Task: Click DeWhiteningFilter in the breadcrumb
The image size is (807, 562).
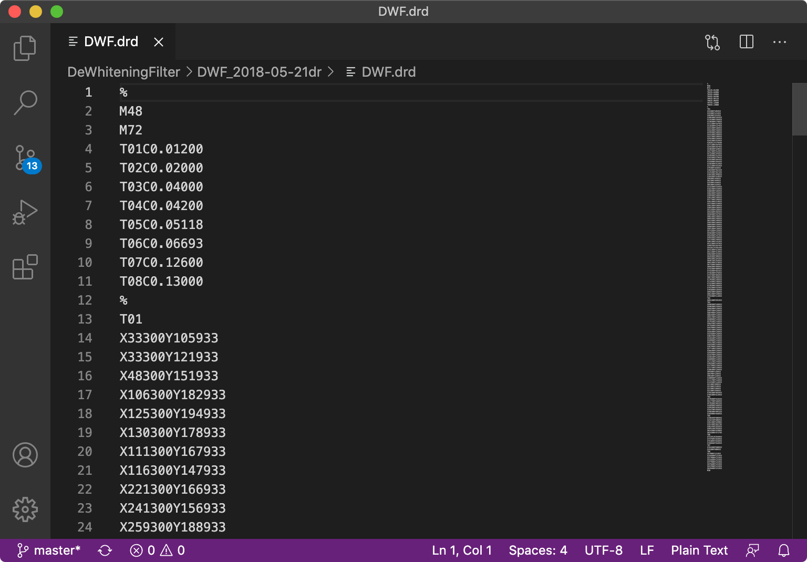Action: click(123, 72)
